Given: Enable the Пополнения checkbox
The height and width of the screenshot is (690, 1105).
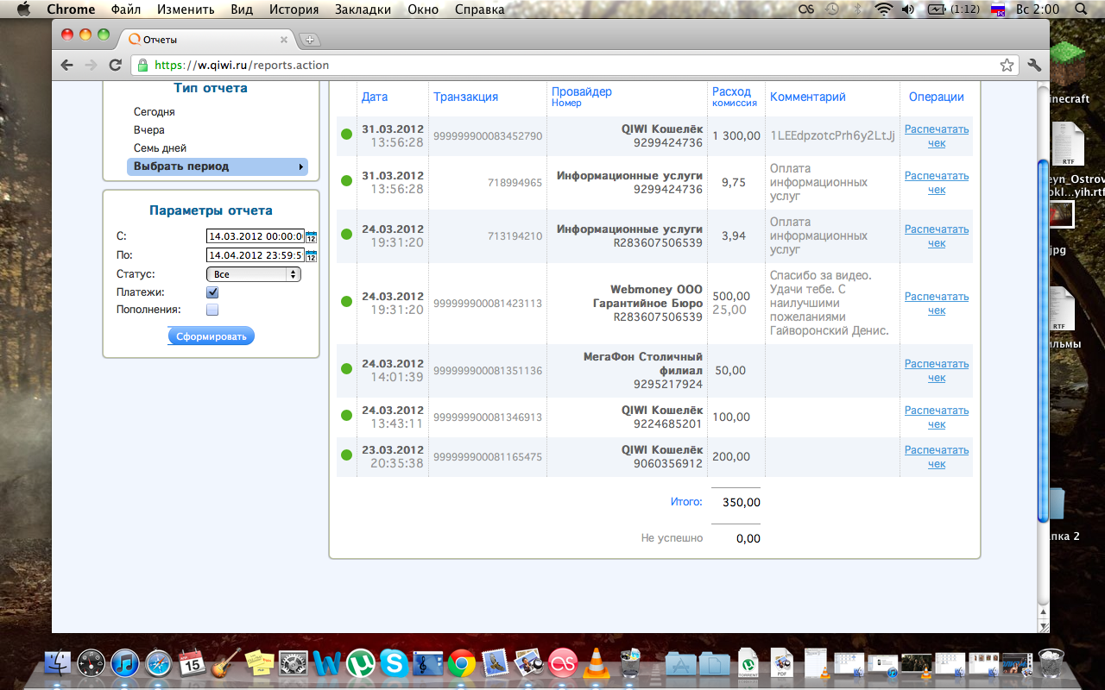Looking at the screenshot, I should tap(212, 310).
